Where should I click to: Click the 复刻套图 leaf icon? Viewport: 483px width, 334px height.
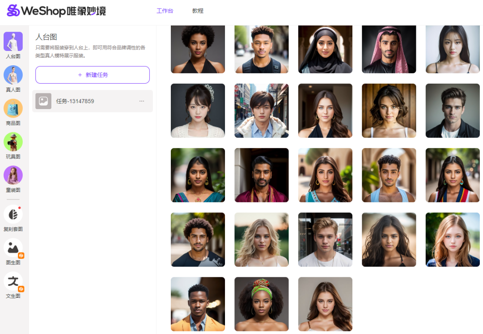click(x=13, y=214)
